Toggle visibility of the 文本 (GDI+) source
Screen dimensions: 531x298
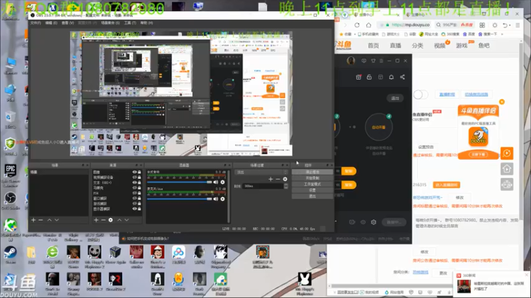135,183
